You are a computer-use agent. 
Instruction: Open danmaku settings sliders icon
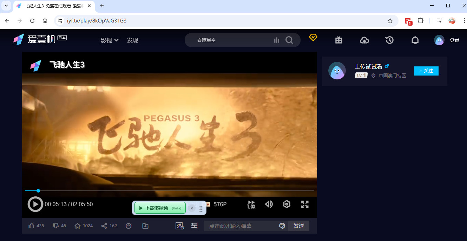pos(194,226)
